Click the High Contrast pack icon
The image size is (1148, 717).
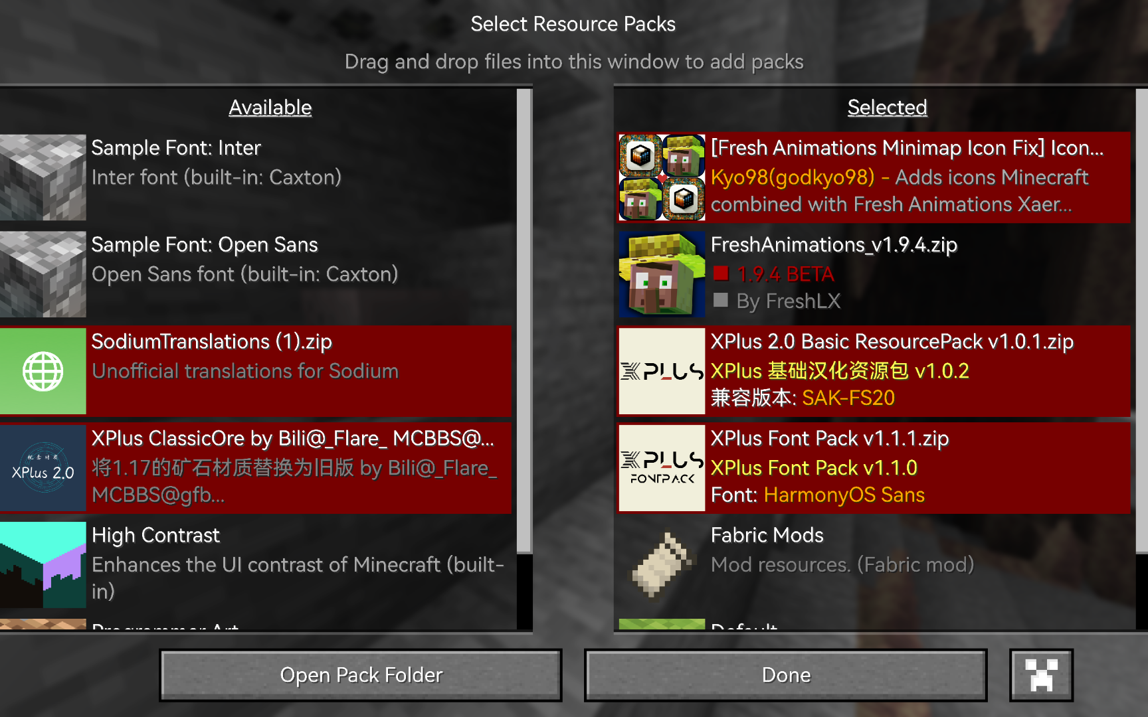click(43, 565)
